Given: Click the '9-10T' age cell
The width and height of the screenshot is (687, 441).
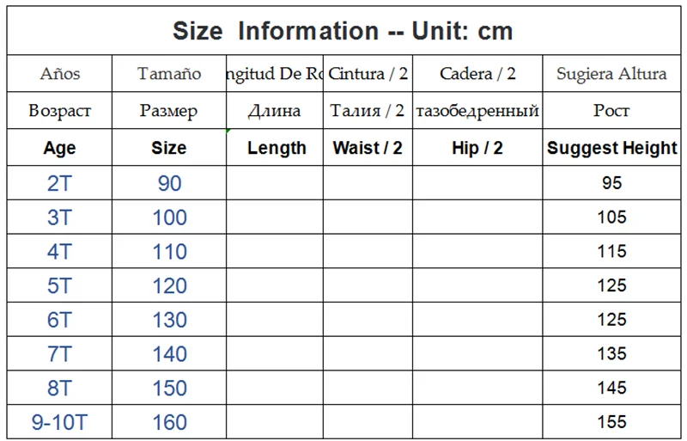Looking at the screenshot, I should pos(59,422).
